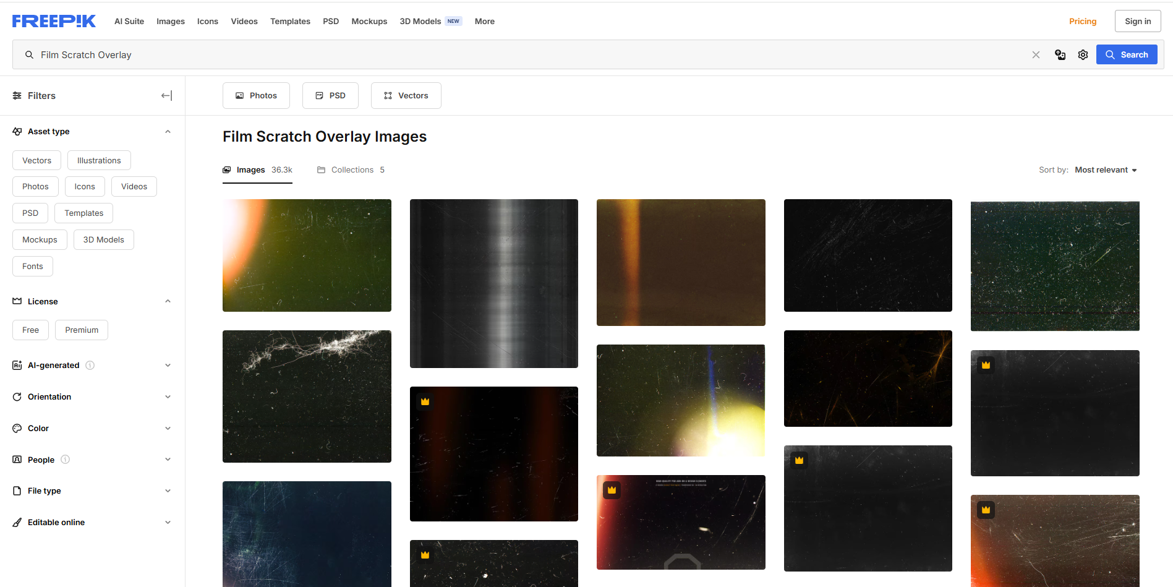Select the Premium license filter
Screen dimensions: 1173x587
pyautogui.click(x=82, y=330)
